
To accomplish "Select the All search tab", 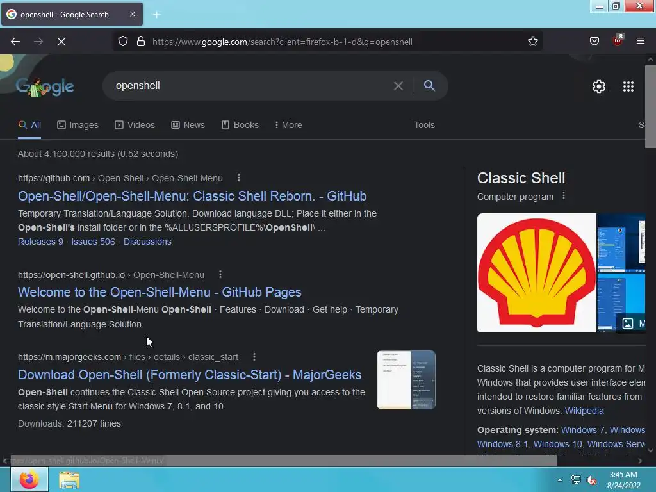I will 29,125.
